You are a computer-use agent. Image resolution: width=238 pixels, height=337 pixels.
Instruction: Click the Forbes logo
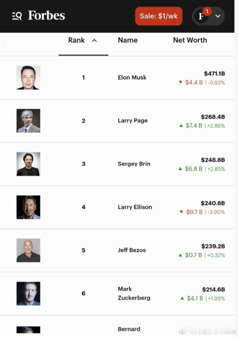(x=46, y=15)
